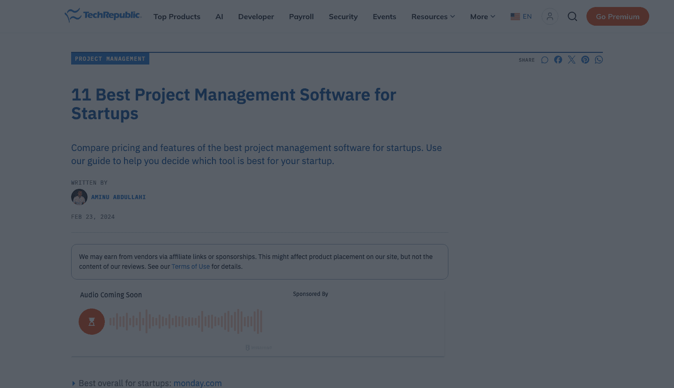Navigate to the Security section
This screenshot has width=674, height=388.
[x=343, y=16]
